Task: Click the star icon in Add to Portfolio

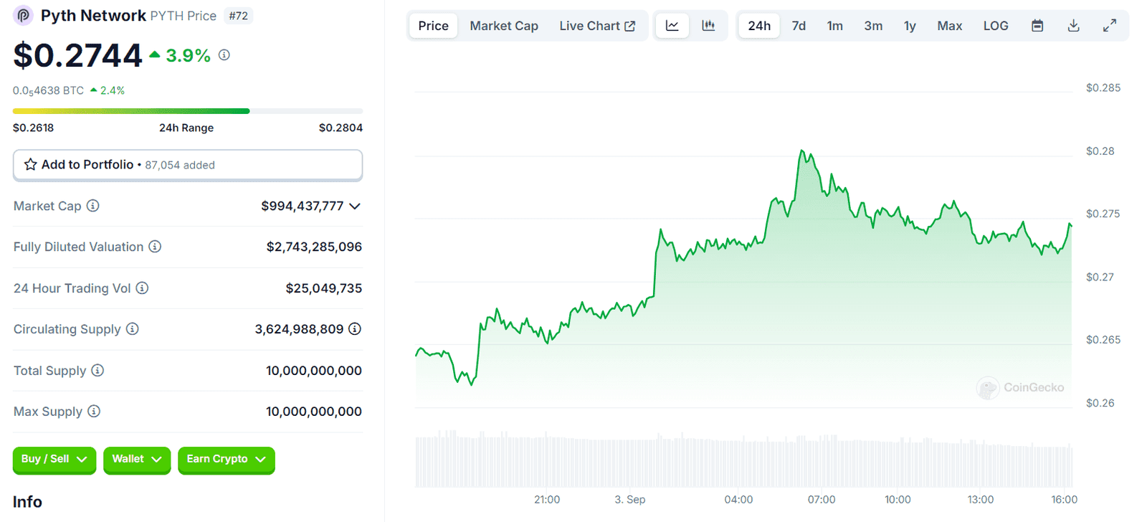Action: click(x=30, y=164)
